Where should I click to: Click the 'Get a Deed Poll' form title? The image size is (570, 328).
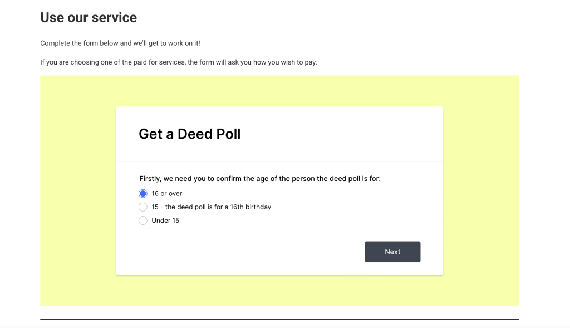point(189,134)
